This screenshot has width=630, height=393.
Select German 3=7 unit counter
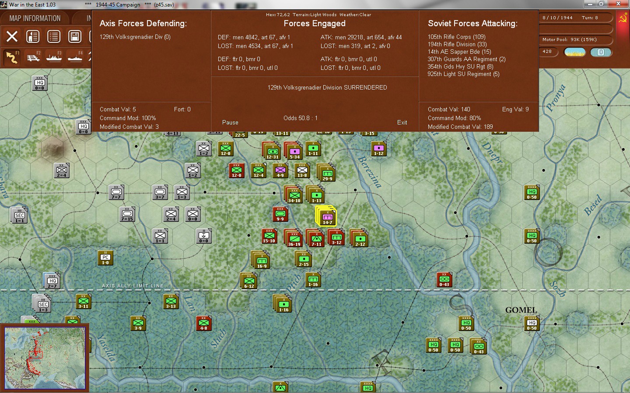pyautogui.click(x=160, y=193)
